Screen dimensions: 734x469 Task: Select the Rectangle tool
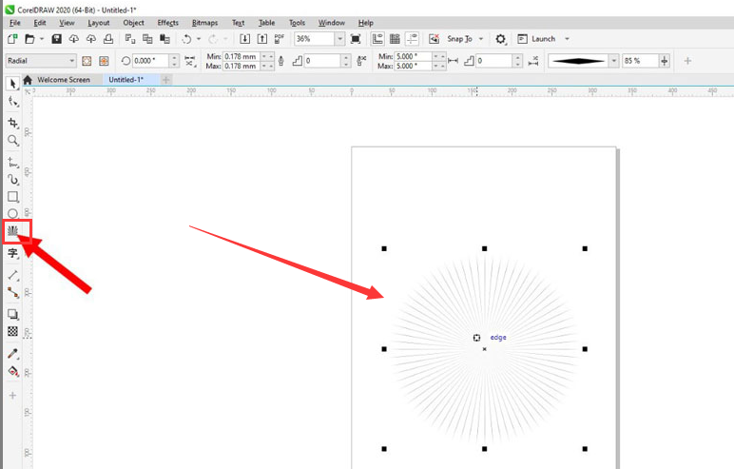point(12,197)
